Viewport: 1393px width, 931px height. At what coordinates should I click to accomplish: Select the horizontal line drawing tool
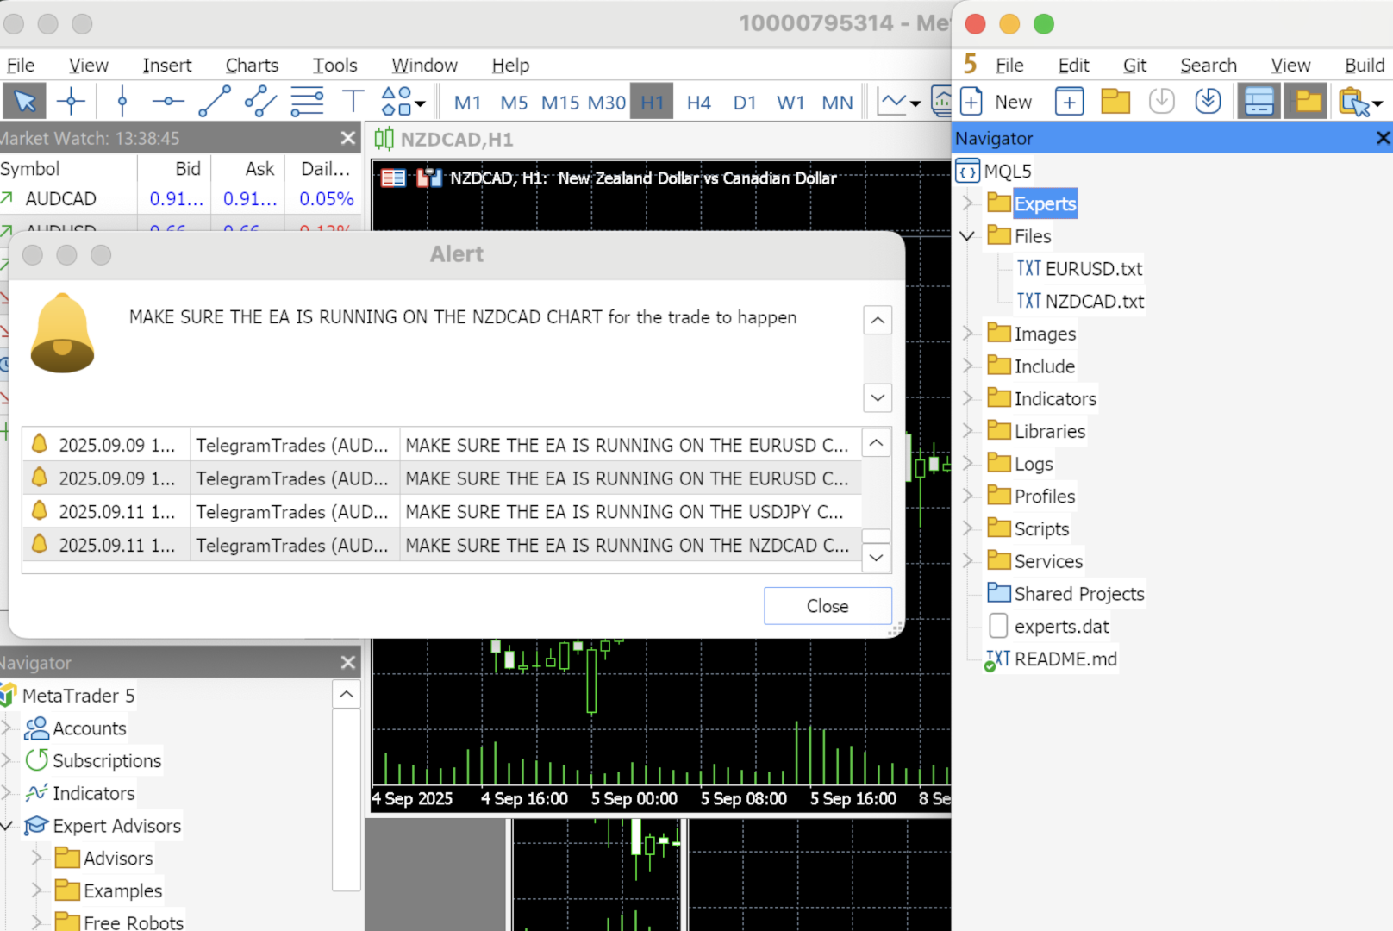pyautogui.click(x=167, y=102)
